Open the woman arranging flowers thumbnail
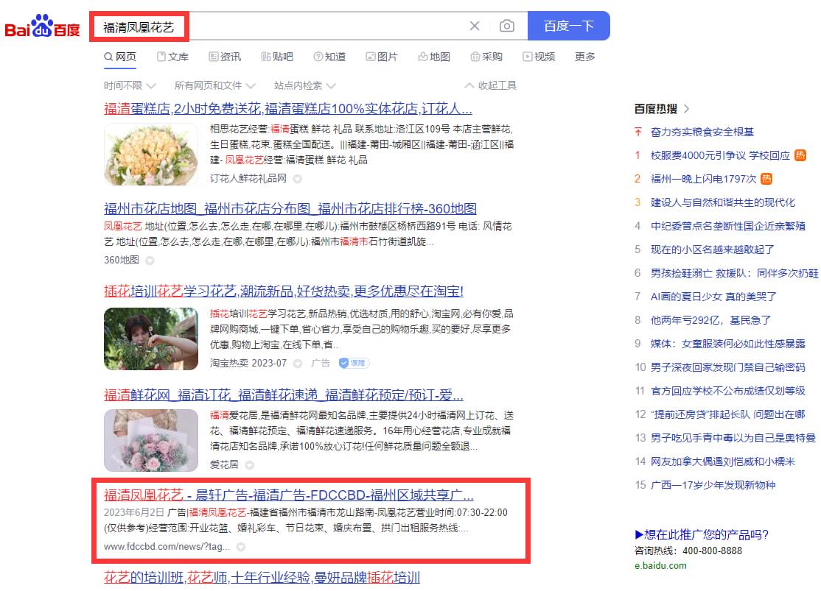This screenshot has height=591, width=821. tap(151, 339)
